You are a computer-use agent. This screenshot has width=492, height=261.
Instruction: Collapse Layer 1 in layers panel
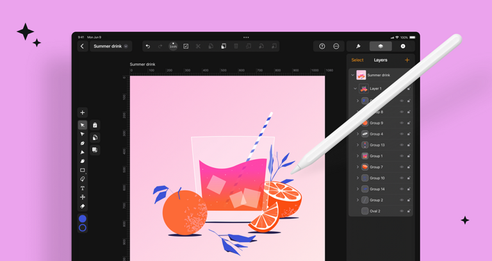[x=355, y=88]
